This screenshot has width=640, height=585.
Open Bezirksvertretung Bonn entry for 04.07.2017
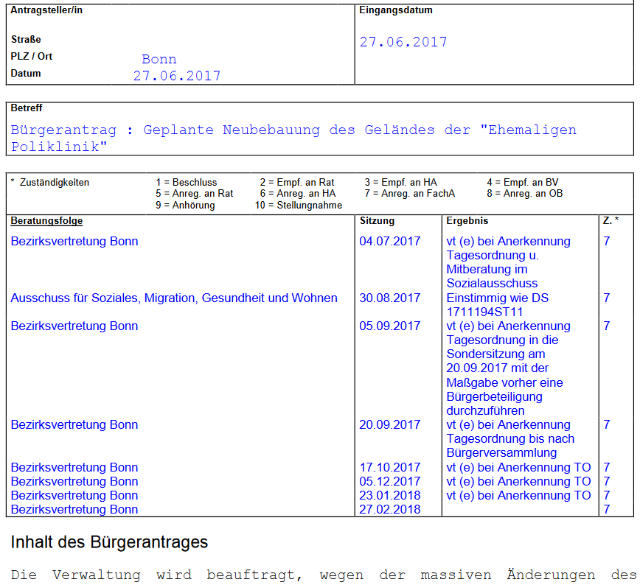(x=74, y=241)
